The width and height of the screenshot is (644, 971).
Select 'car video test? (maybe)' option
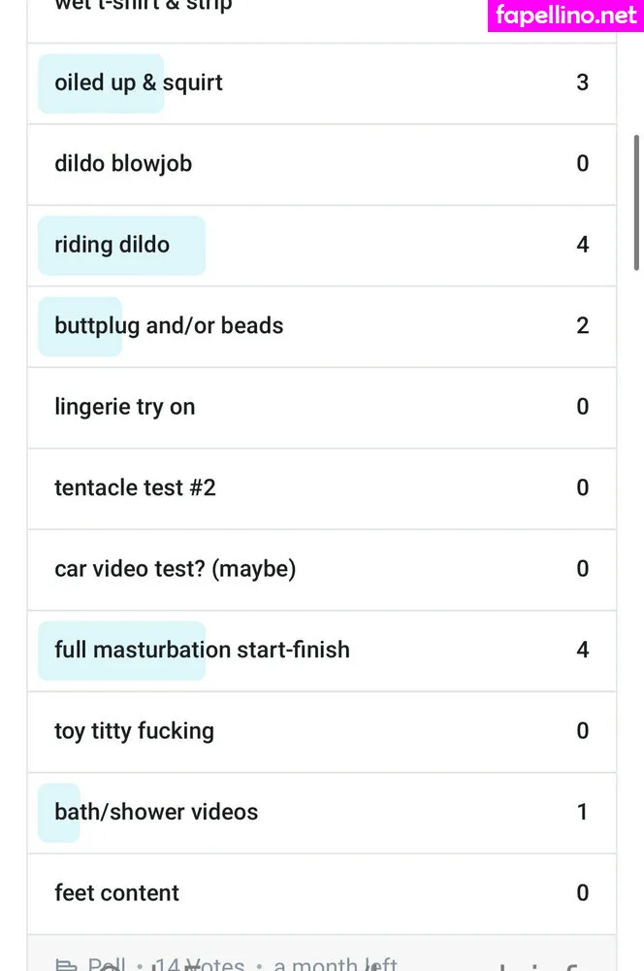[175, 569]
